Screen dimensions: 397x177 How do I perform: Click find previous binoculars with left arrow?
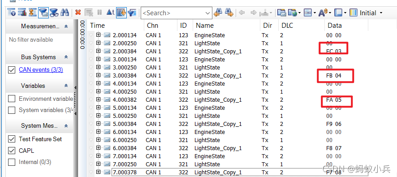pyautogui.click(x=218, y=13)
